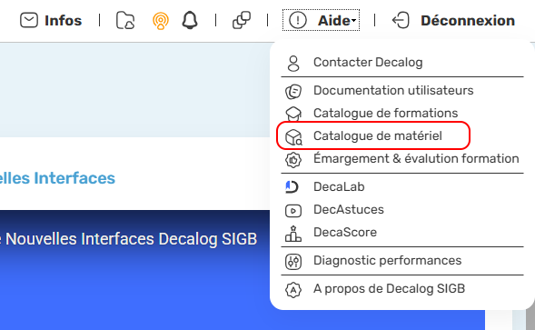Viewport: 535px width, 330px height.
Task: Click the person icon next to Contacter Decalog
Action: click(x=293, y=64)
